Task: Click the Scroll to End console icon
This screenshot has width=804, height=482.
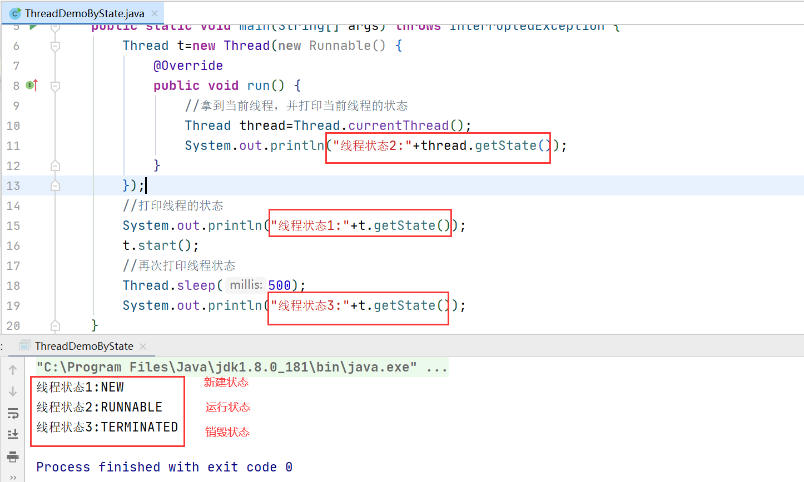Action: pos(13,435)
